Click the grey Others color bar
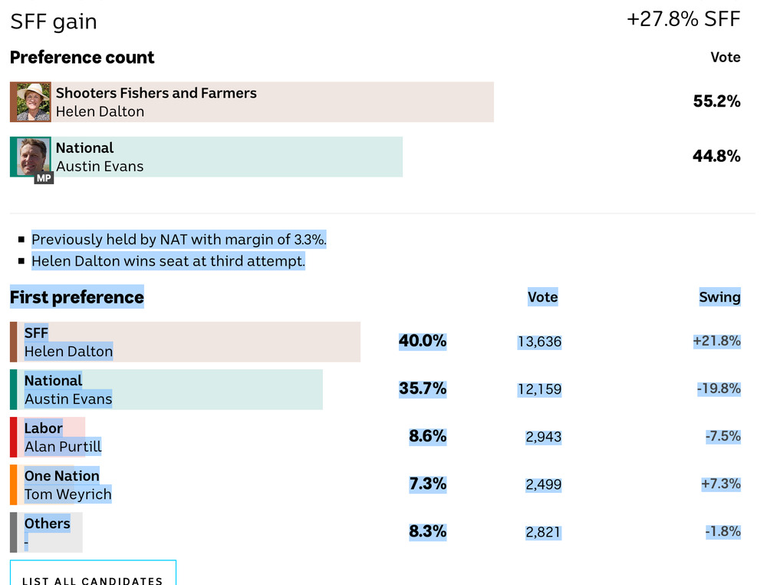 [13, 532]
